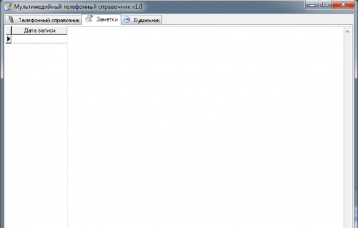Select the empty Дата записи cell in first row

point(40,39)
